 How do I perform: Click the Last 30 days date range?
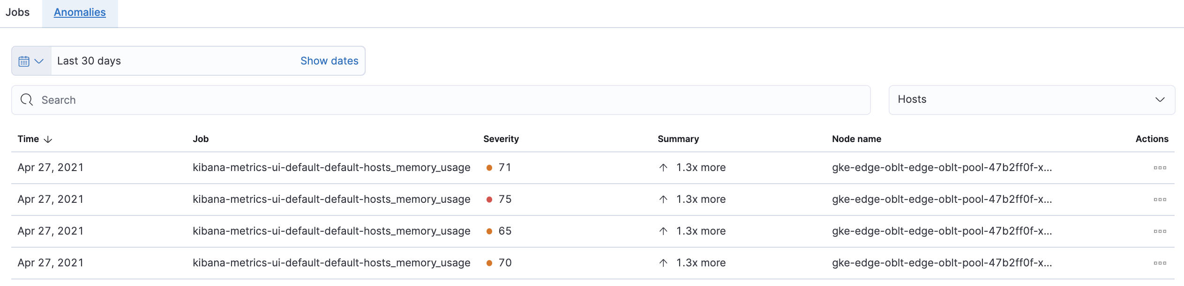[89, 61]
